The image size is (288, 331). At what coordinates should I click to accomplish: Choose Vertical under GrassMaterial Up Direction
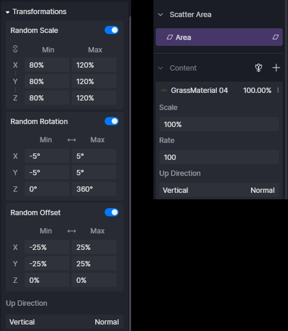pos(175,190)
